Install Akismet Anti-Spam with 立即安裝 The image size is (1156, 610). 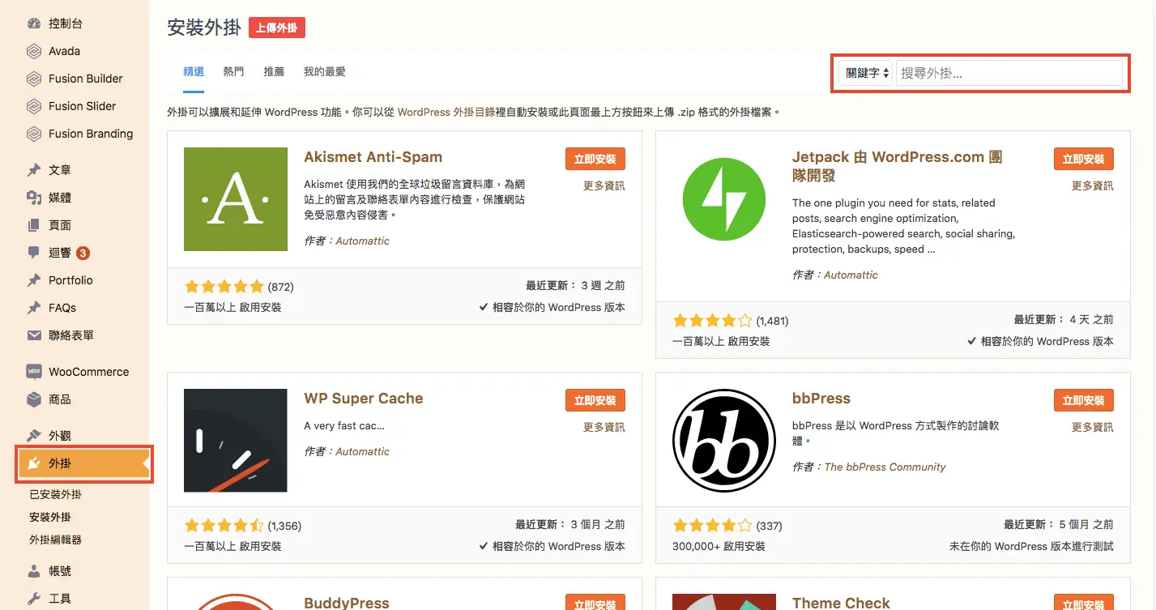point(595,159)
